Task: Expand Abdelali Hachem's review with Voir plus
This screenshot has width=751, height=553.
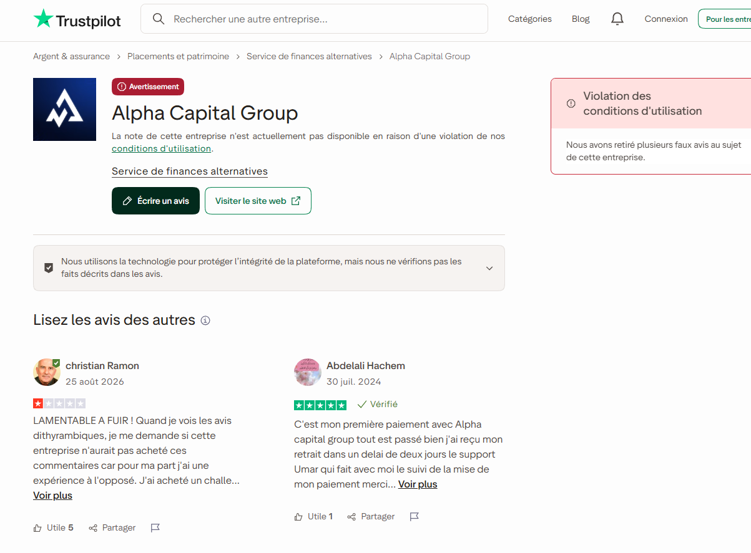Action: [x=418, y=484]
